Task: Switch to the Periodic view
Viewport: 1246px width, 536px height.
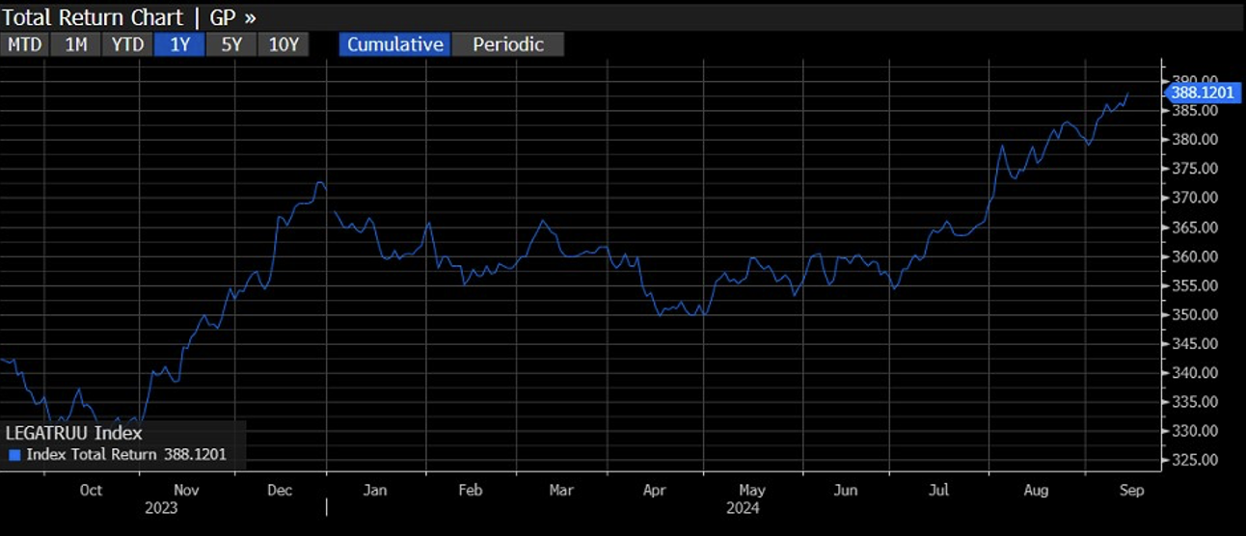Action: (x=508, y=44)
